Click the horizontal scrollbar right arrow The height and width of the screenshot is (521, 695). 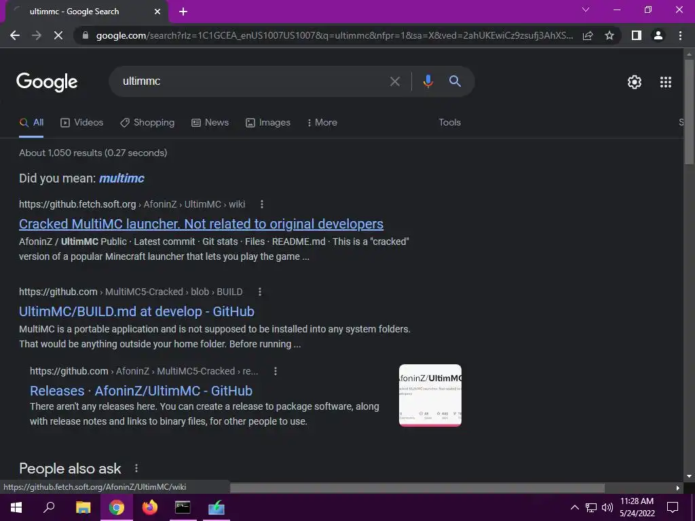(x=678, y=488)
